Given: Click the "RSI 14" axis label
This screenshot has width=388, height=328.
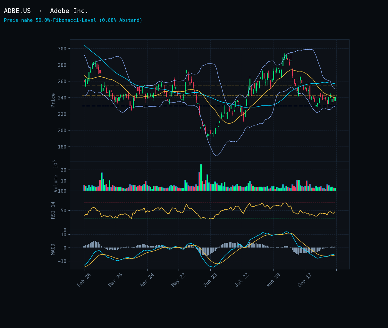Looking at the screenshot, I should [53, 210].
